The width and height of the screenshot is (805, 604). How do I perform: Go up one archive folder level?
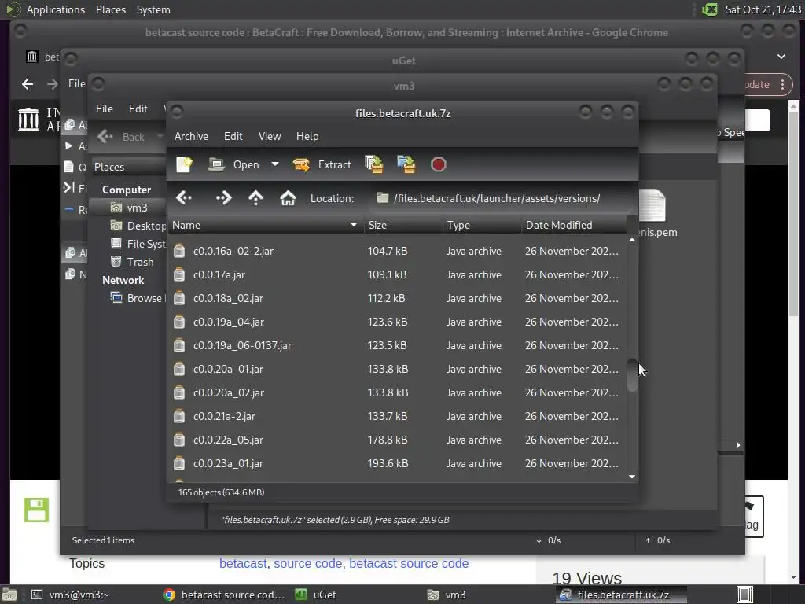255,197
